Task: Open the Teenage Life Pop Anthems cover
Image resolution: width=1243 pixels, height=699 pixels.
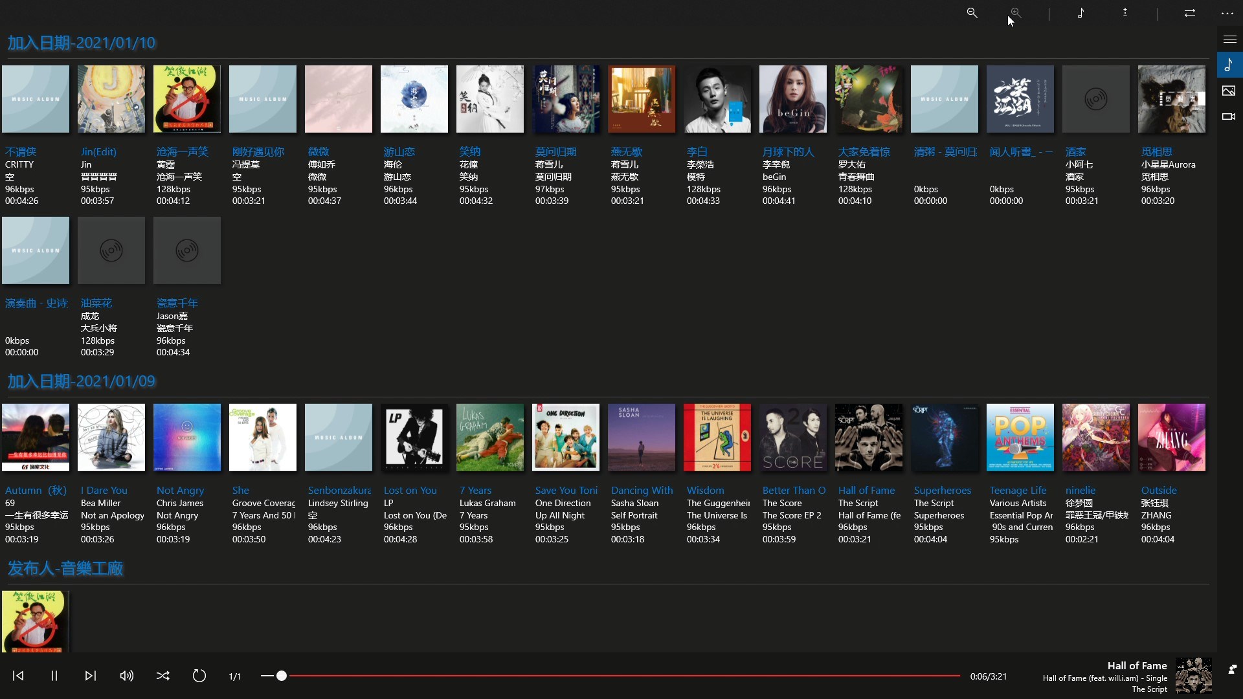Action: tap(1020, 438)
